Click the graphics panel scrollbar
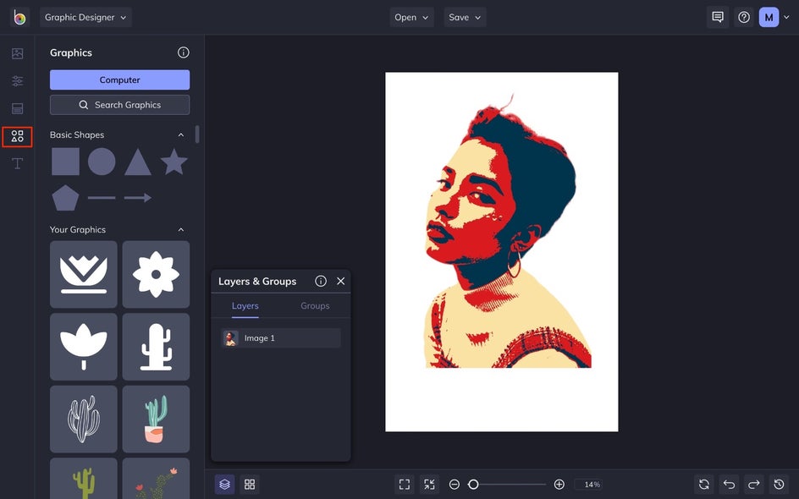The image size is (799, 499). tap(197, 134)
